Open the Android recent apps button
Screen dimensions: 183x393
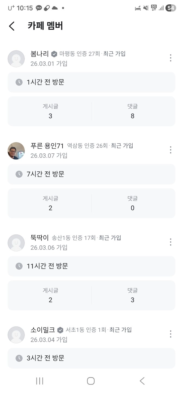[x=39, y=381]
